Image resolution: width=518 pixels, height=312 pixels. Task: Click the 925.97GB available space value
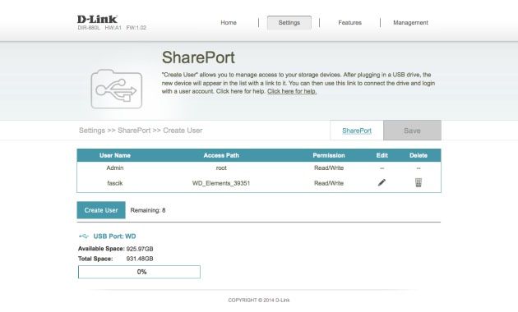pyautogui.click(x=140, y=249)
